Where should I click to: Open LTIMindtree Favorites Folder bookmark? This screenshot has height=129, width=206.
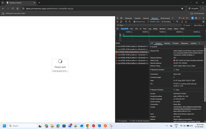click(x=13, y=13)
